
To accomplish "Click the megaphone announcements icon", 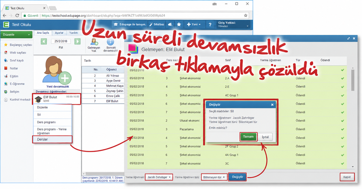I will pyautogui.click(x=170, y=24).
